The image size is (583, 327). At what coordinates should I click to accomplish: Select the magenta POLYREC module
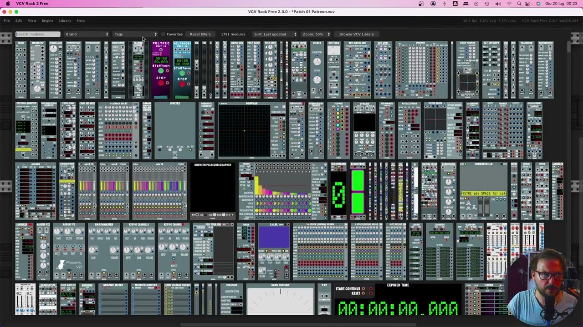point(161,69)
